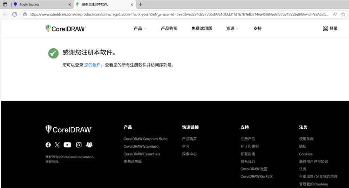Click the Instagram icon in footer
The height and width of the screenshot is (188, 349).
coord(79,145)
